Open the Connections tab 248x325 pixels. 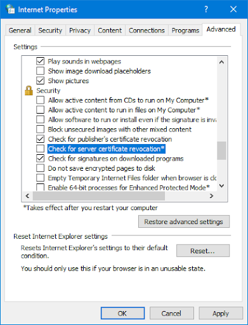click(x=147, y=30)
